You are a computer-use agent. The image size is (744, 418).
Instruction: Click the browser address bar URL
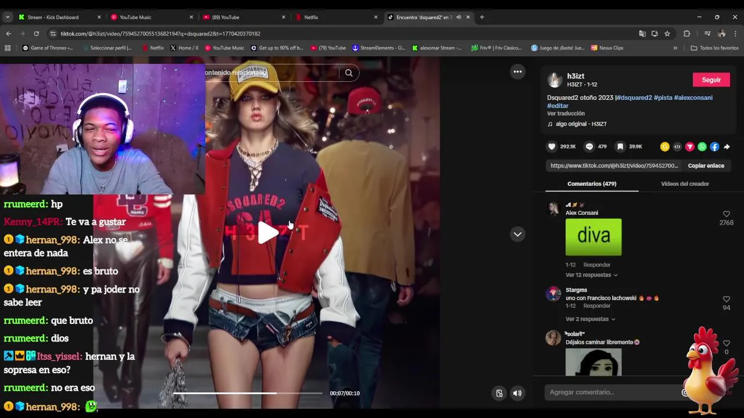pyautogui.click(x=160, y=34)
